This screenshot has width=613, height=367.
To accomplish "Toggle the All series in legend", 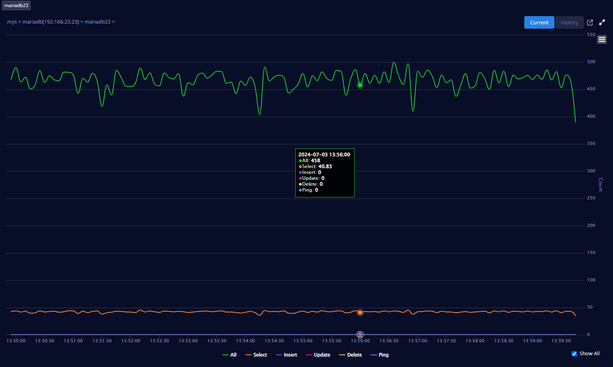I will pos(230,355).
